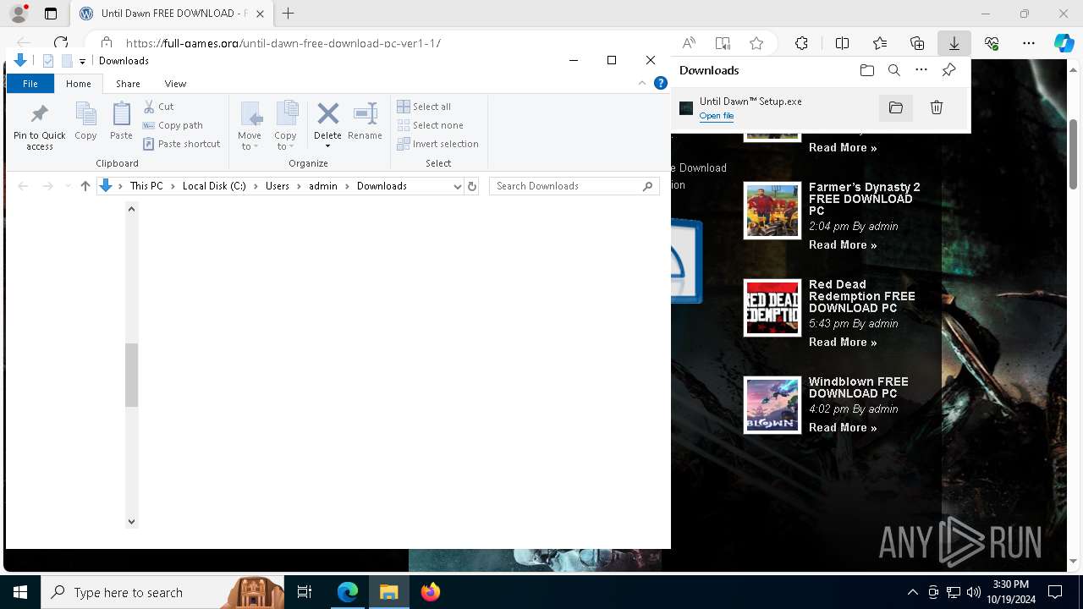Open Edge Favorites star list
This screenshot has width=1083, height=609.
[880, 43]
